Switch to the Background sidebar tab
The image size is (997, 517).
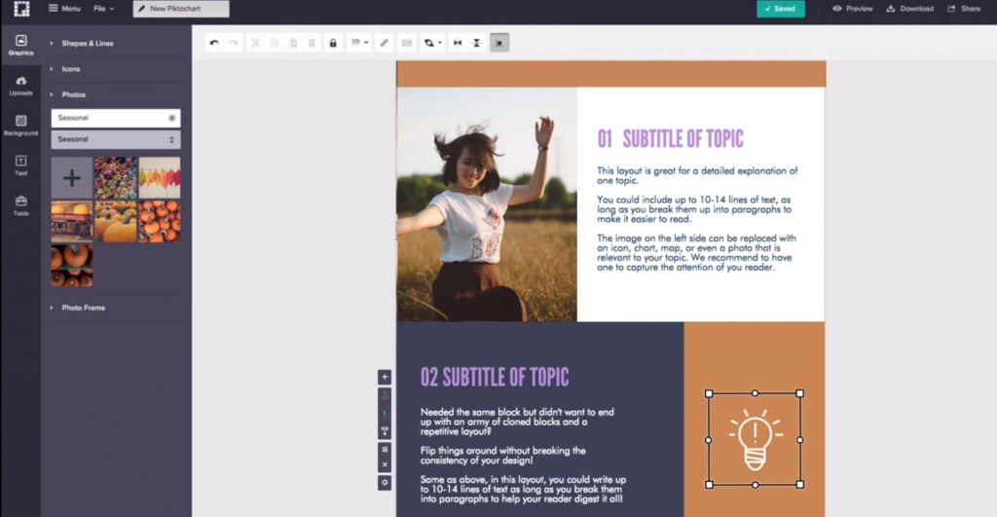(21, 126)
